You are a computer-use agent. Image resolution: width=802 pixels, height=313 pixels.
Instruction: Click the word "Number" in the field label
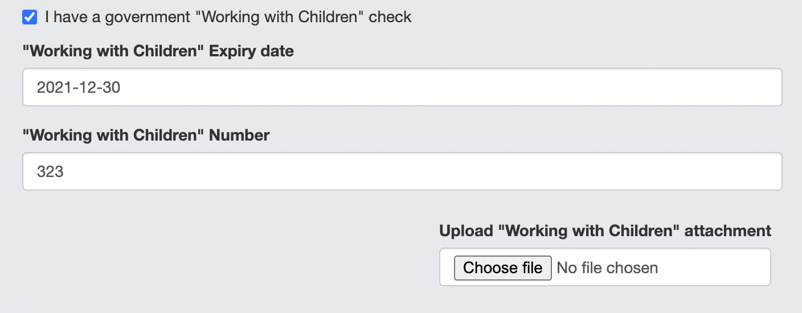click(x=239, y=135)
